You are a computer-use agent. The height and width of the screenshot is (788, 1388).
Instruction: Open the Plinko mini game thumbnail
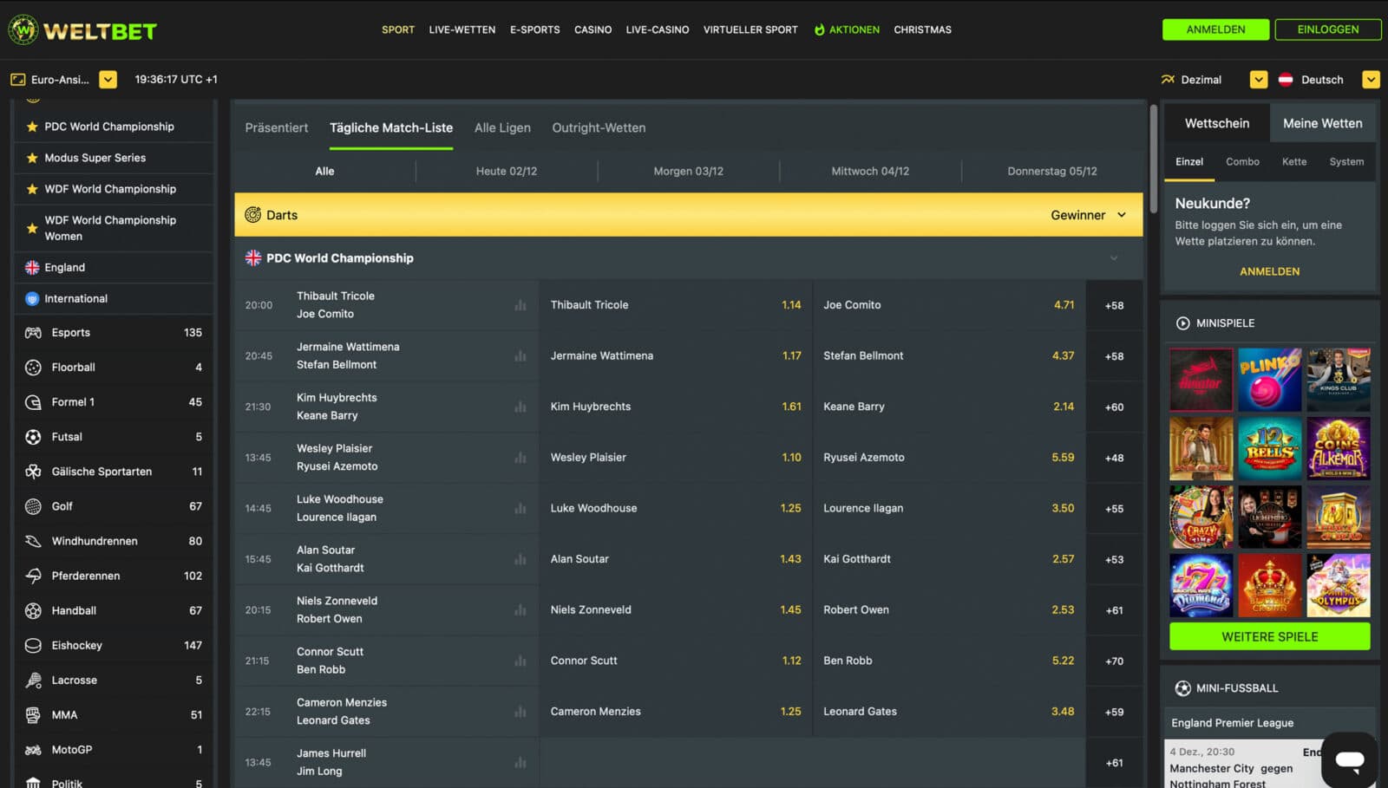coord(1269,380)
